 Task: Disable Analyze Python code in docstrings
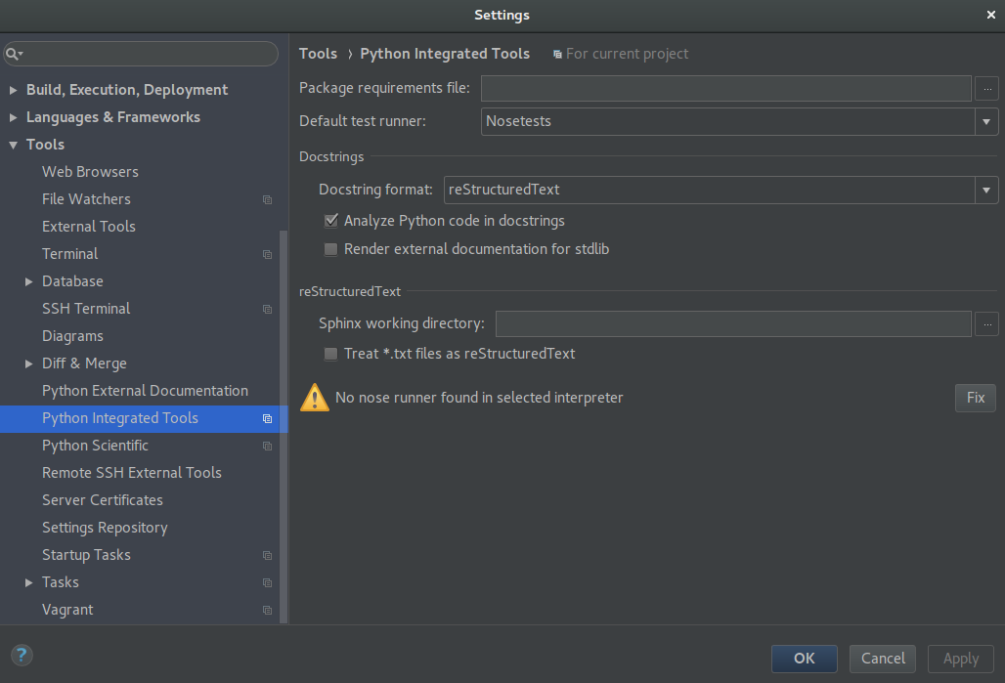(x=330, y=221)
